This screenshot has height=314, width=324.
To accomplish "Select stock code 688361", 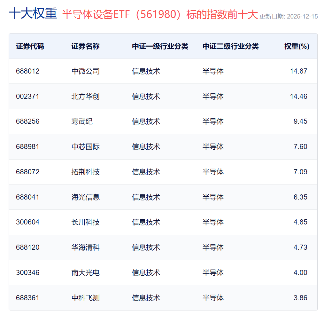I will pyautogui.click(x=28, y=298).
